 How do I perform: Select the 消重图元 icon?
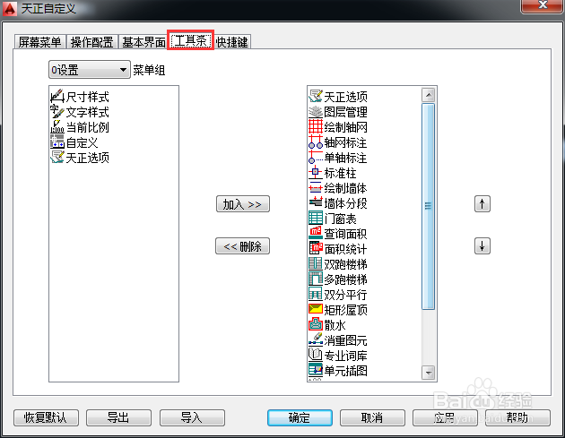(x=316, y=339)
